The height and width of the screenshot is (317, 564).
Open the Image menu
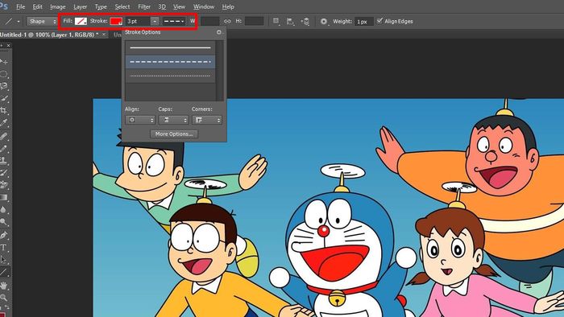57,6
